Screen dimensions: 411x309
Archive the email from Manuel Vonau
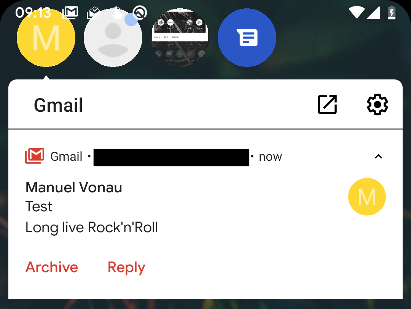point(52,267)
